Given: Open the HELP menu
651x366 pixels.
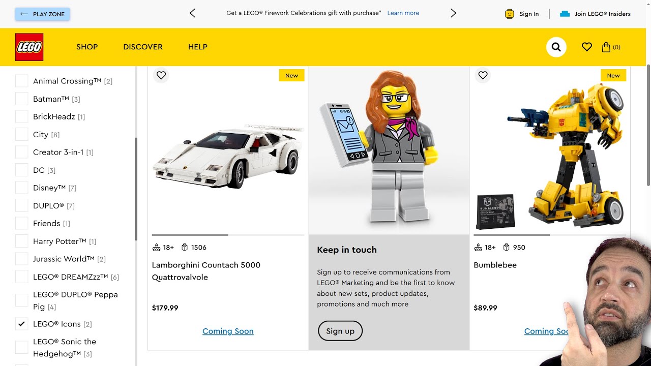Looking at the screenshot, I should [x=198, y=47].
